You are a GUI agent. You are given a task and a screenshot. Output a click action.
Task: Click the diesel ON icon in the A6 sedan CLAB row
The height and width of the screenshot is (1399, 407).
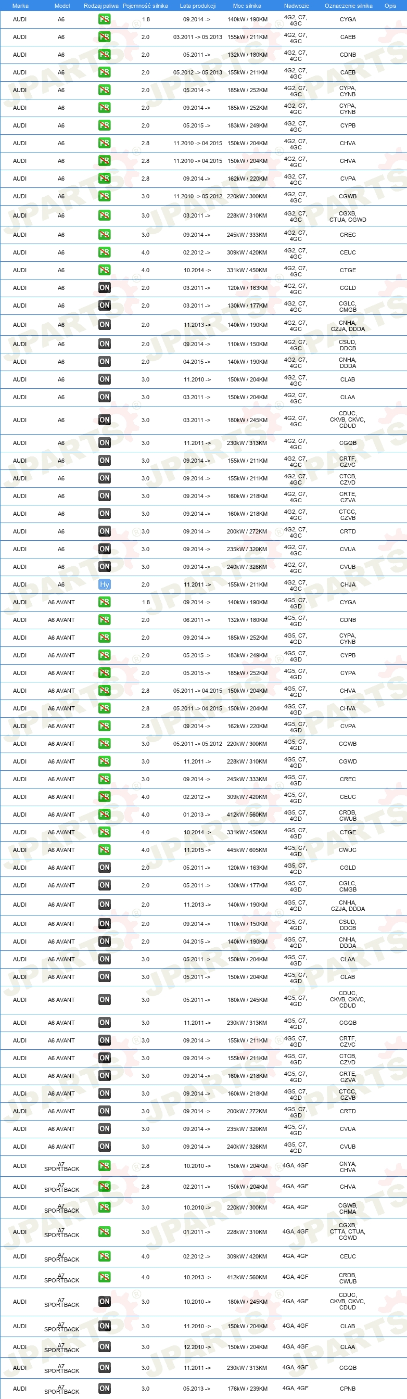pos(104,379)
